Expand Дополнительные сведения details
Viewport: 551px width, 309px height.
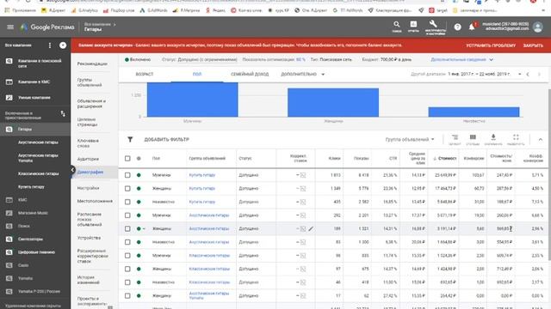point(461,59)
